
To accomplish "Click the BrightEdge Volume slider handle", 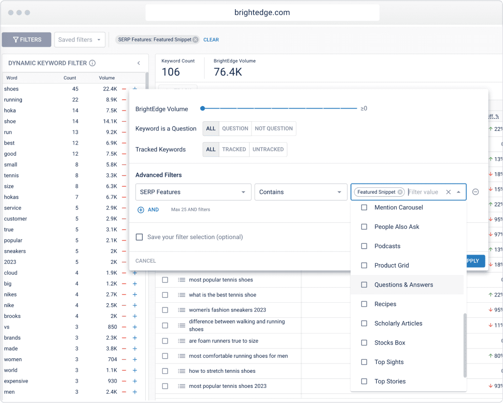I will click(203, 109).
